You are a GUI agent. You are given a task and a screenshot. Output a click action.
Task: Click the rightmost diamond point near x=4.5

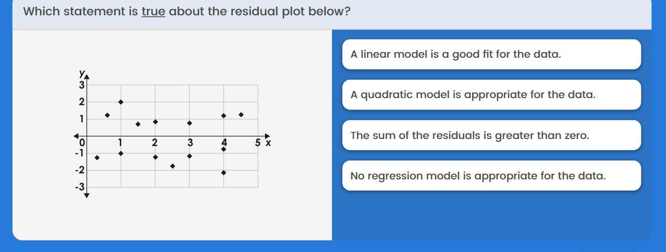coord(241,115)
